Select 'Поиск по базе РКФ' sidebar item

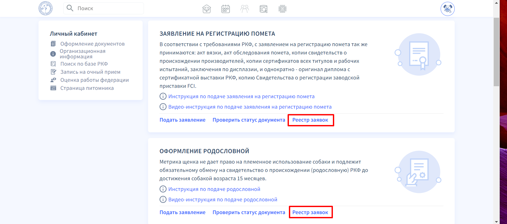point(84,64)
